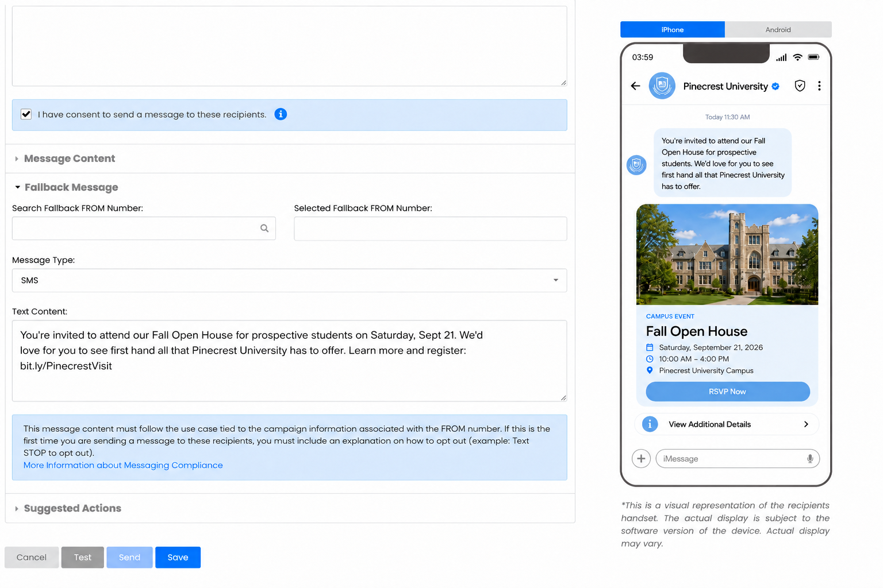Click the Selected Fallback FROM Number field
Image resolution: width=883 pixels, height=588 pixels.
(x=430, y=229)
